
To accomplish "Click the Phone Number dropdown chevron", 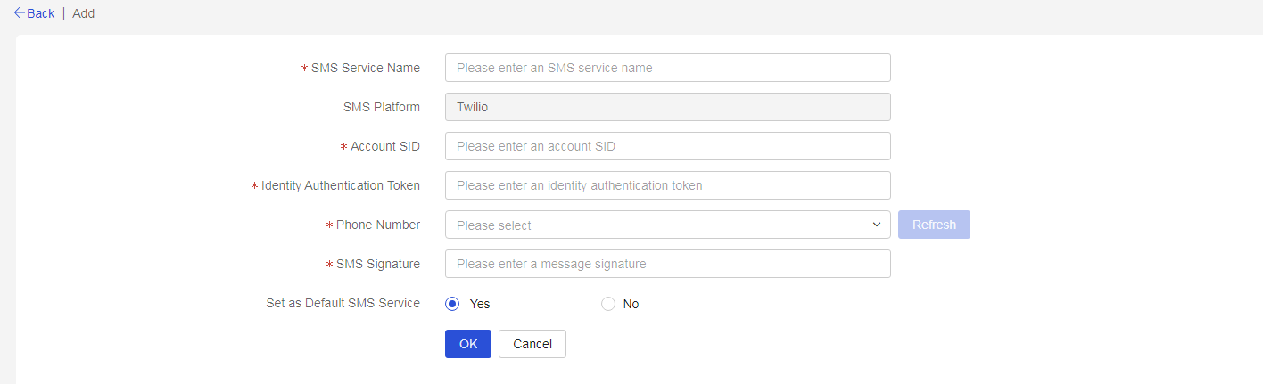I will click(876, 225).
